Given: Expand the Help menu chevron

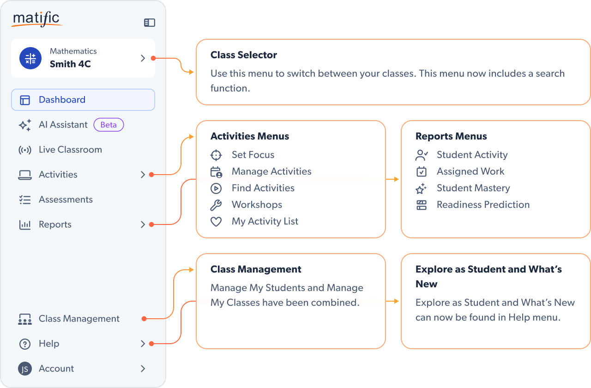Looking at the screenshot, I should pyautogui.click(x=143, y=344).
